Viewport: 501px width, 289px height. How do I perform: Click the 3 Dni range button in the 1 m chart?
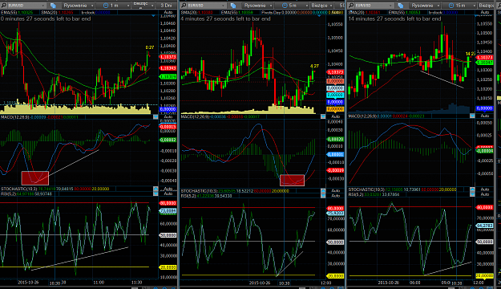[166, 6]
